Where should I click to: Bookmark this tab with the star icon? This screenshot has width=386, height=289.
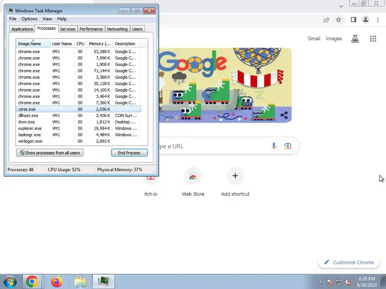(339, 20)
